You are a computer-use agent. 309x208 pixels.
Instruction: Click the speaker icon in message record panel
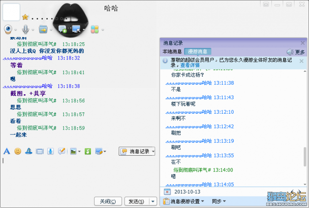click(290, 52)
